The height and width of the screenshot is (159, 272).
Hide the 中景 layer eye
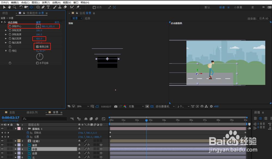point(2,149)
